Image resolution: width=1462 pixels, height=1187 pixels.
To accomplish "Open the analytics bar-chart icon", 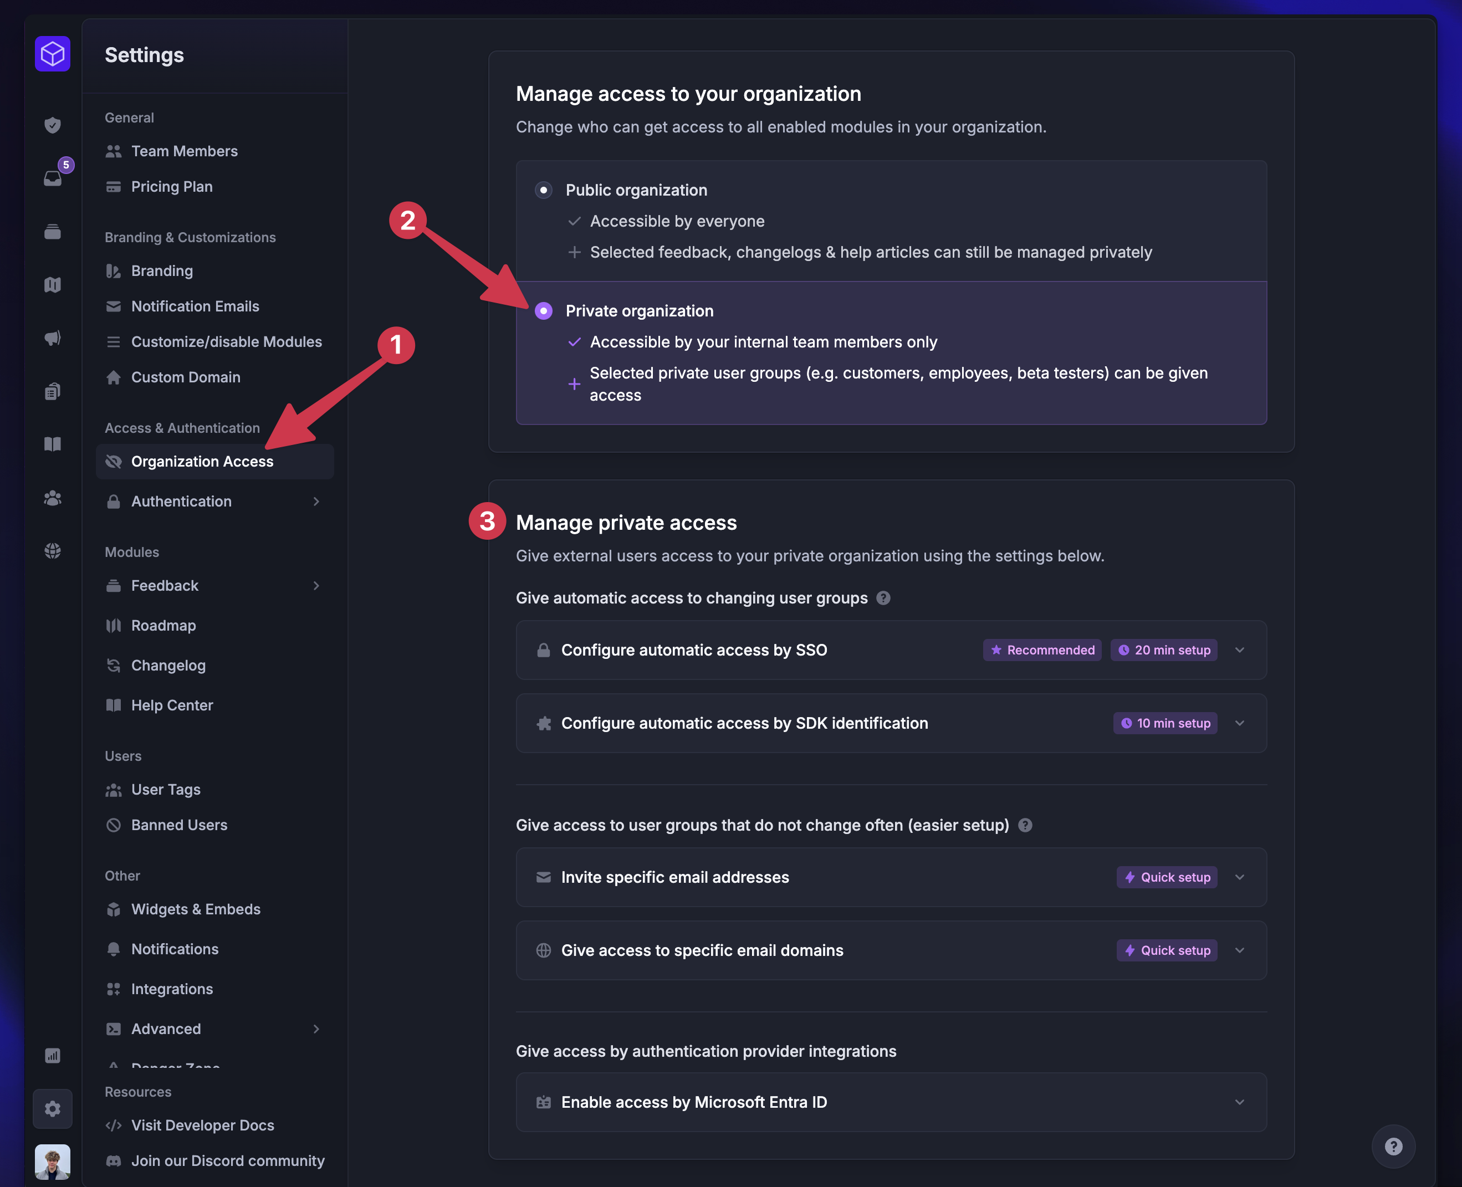I will point(53,1055).
